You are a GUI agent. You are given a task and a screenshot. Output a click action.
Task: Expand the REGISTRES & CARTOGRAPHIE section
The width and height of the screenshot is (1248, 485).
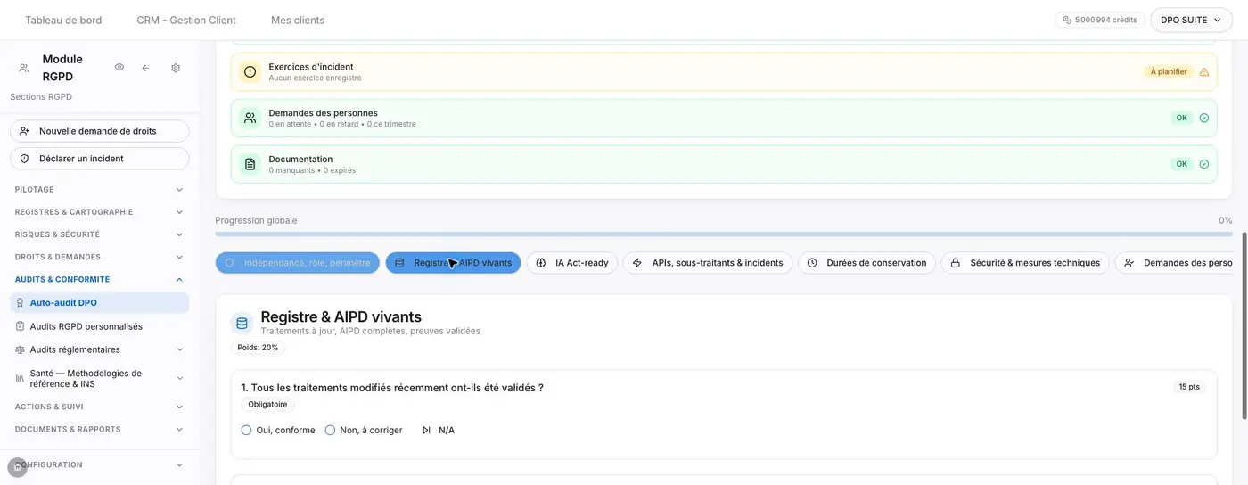100,212
